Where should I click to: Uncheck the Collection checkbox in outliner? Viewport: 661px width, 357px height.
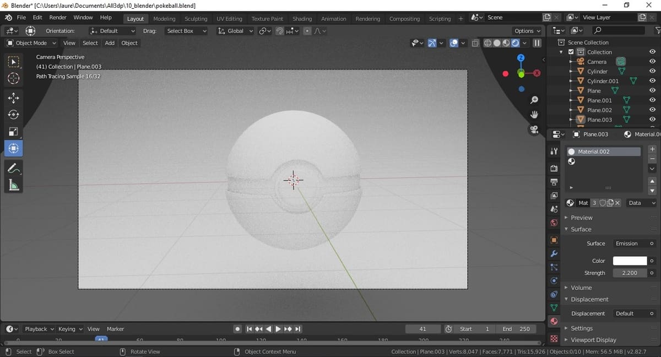point(571,52)
